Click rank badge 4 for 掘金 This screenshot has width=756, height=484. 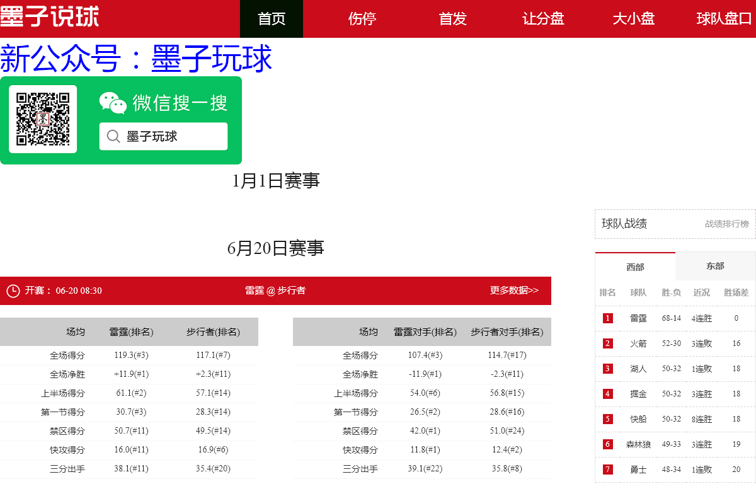coord(607,394)
